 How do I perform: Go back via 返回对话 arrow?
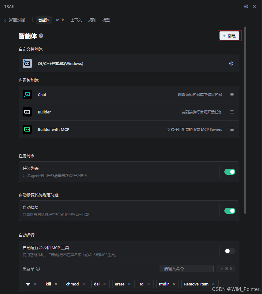click(x=14, y=20)
